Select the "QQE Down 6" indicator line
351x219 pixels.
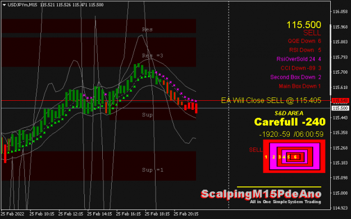point(304,41)
